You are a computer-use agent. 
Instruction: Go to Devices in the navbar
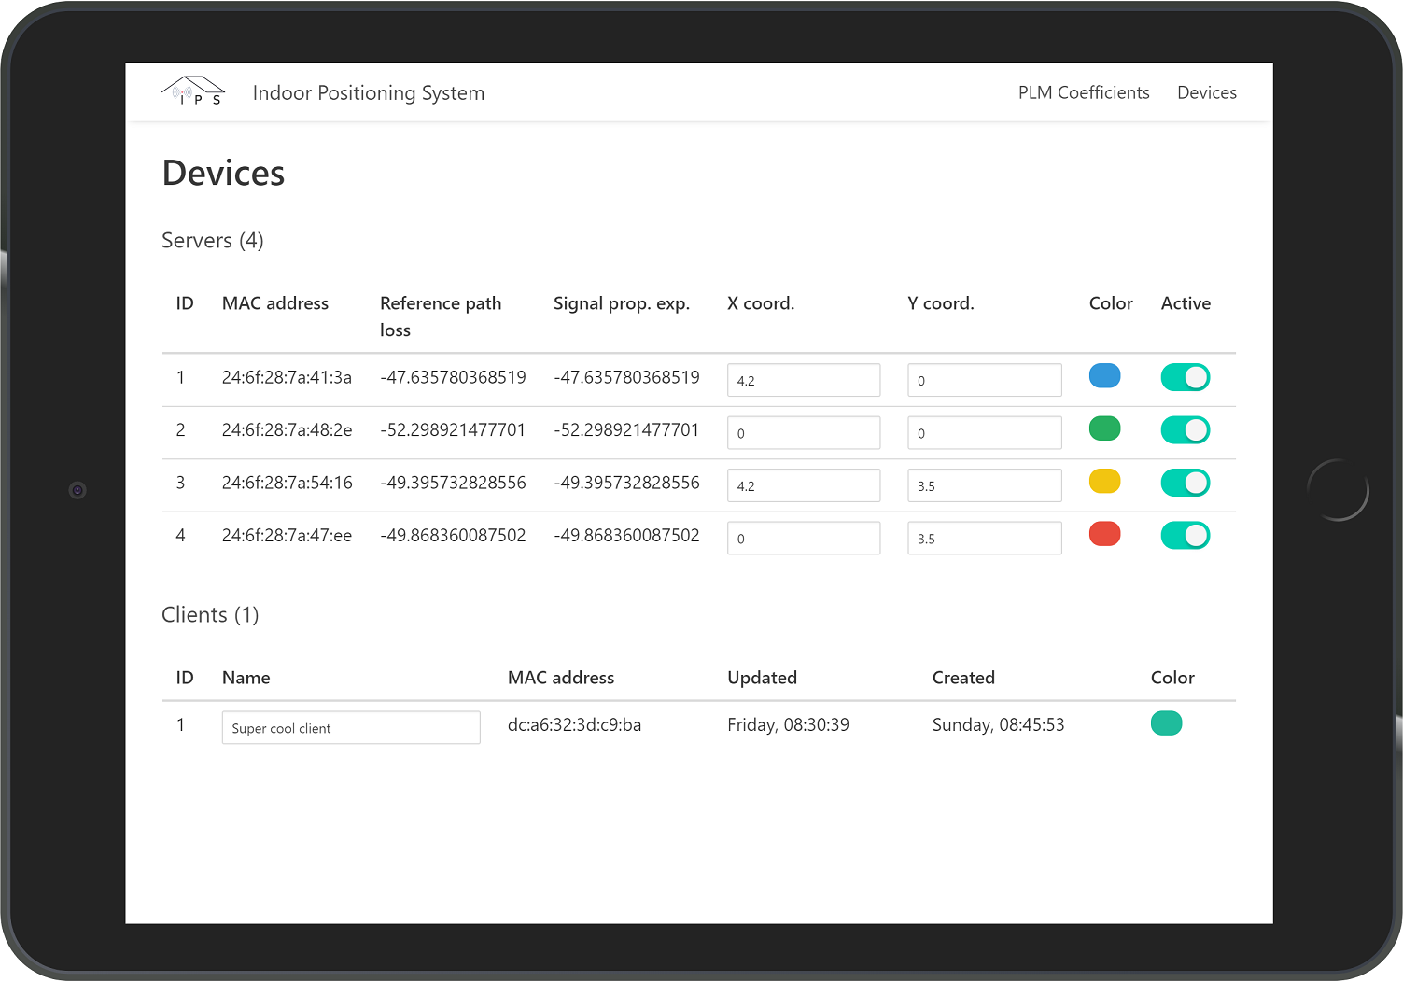click(x=1206, y=92)
